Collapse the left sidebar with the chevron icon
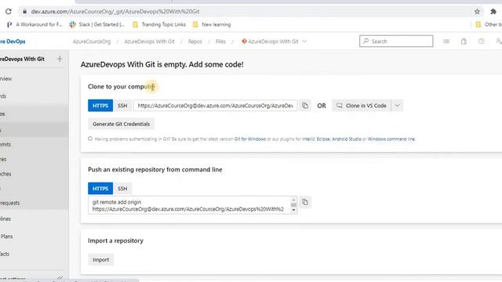The height and width of the screenshot is (282, 502). [x=60, y=278]
